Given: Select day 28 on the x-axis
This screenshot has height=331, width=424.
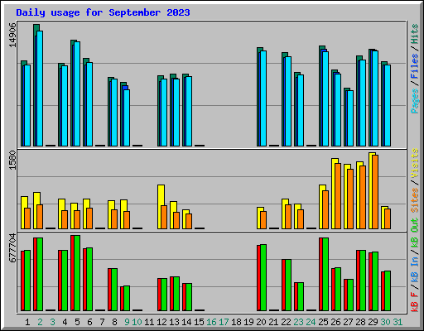Looking at the screenshot, I should tap(360, 322).
